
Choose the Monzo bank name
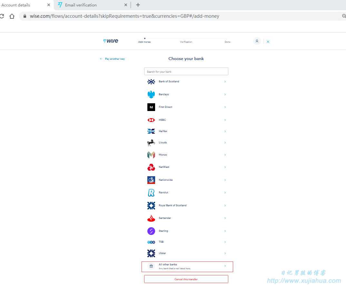pos(163,155)
